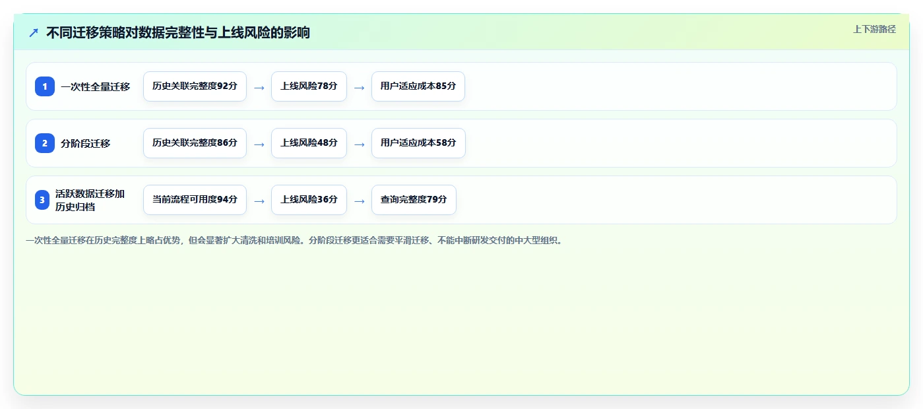Open the 上线风险48分 chip

point(309,143)
